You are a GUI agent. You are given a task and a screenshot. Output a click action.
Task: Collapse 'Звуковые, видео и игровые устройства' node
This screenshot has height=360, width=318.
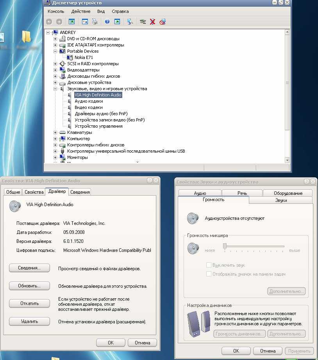click(x=55, y=89)
